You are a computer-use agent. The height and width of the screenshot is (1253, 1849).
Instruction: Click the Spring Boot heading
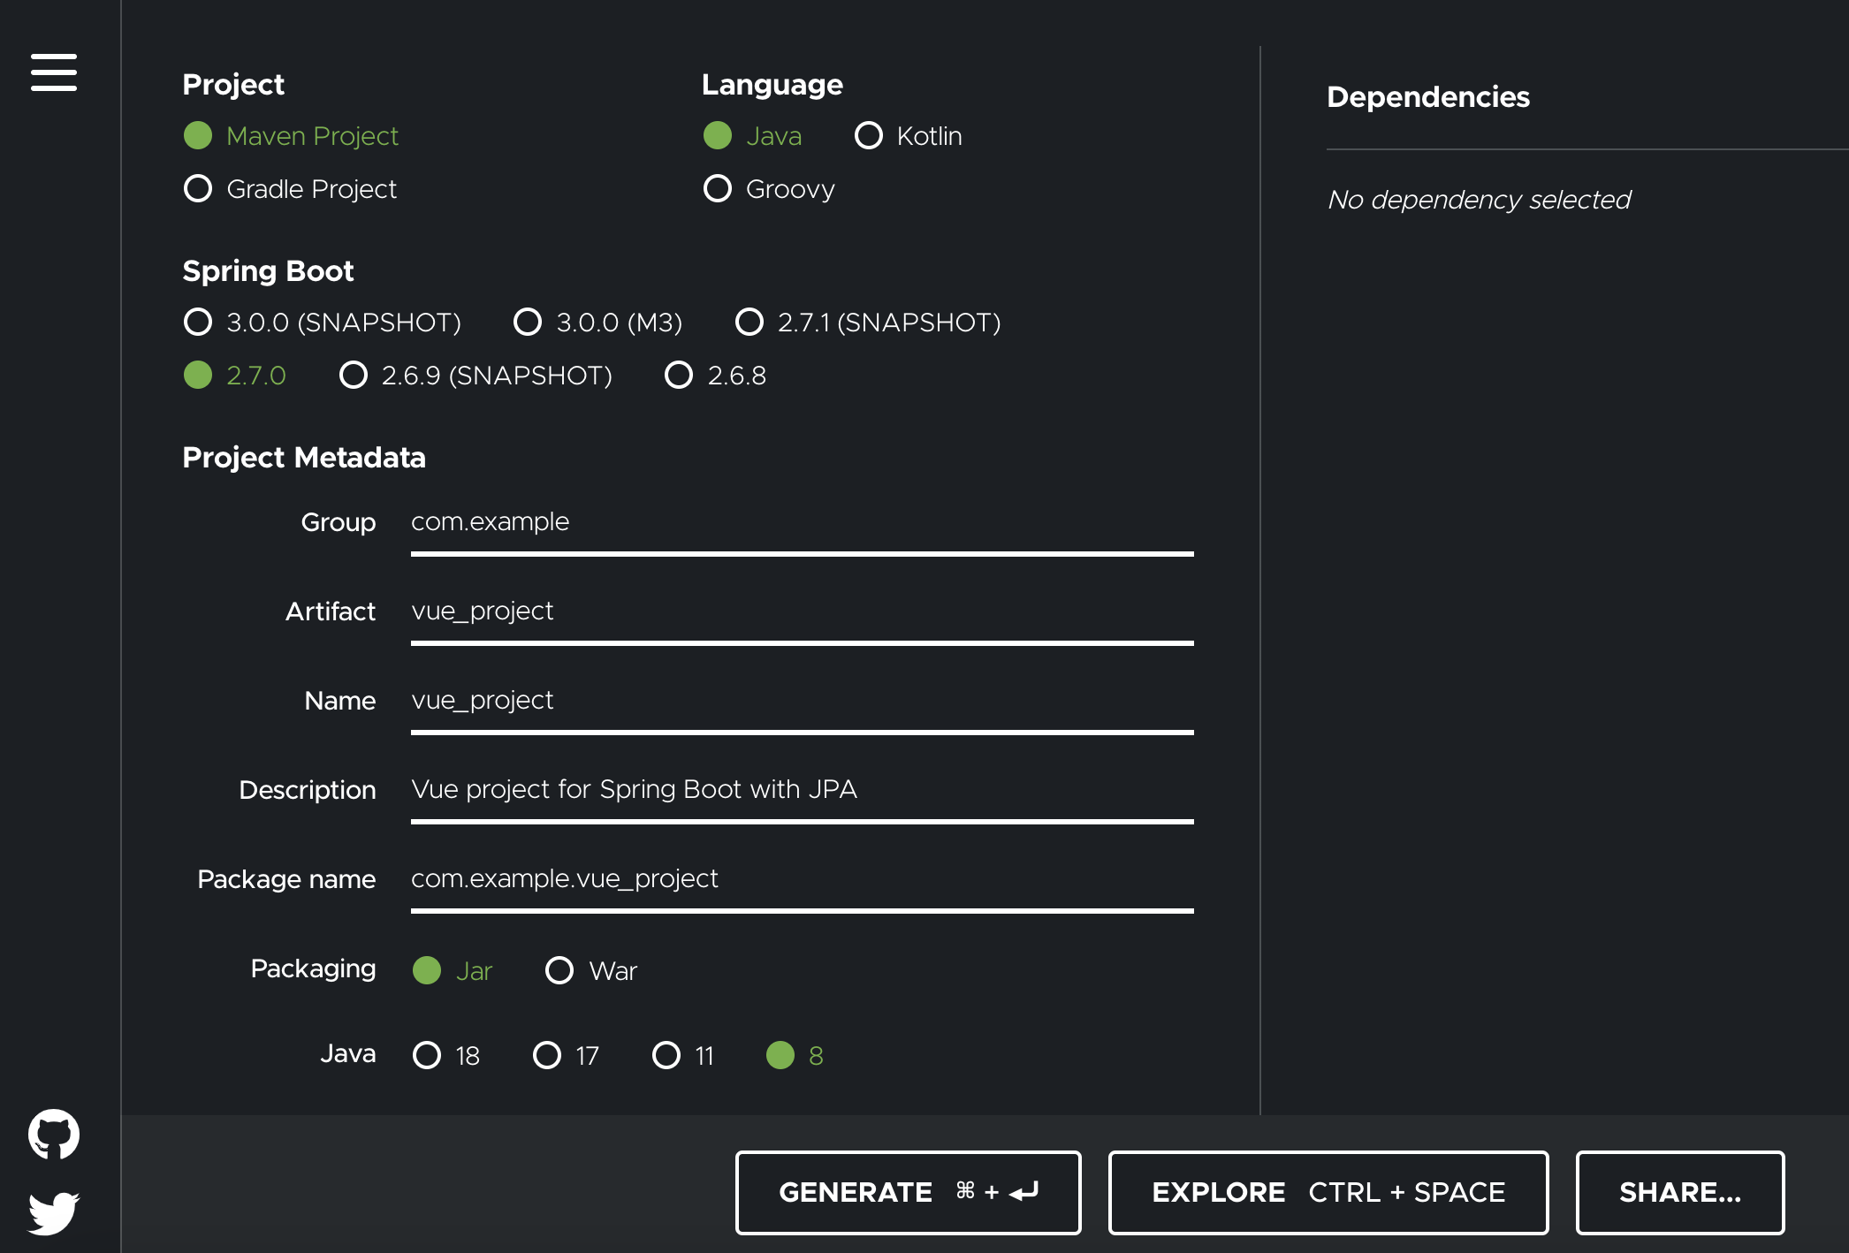[268, 271]
